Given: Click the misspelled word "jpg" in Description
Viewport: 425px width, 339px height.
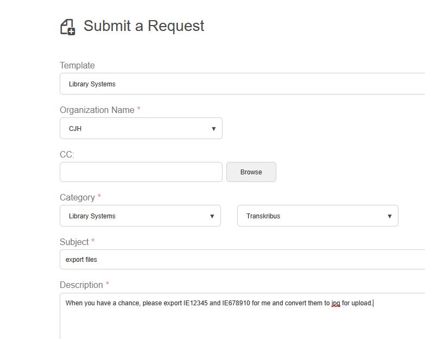Looking at the screenshot, I should (335, 303).
